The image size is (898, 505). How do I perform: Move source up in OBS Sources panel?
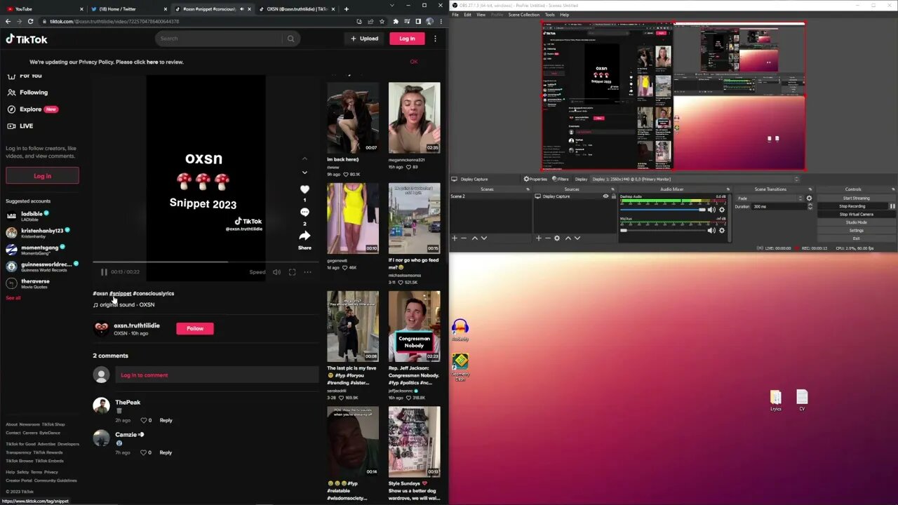click(568, 238)
